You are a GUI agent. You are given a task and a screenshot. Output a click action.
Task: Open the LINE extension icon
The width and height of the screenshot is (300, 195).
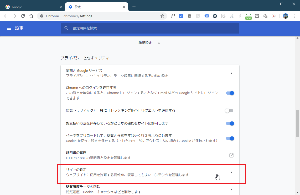(257, 16)
